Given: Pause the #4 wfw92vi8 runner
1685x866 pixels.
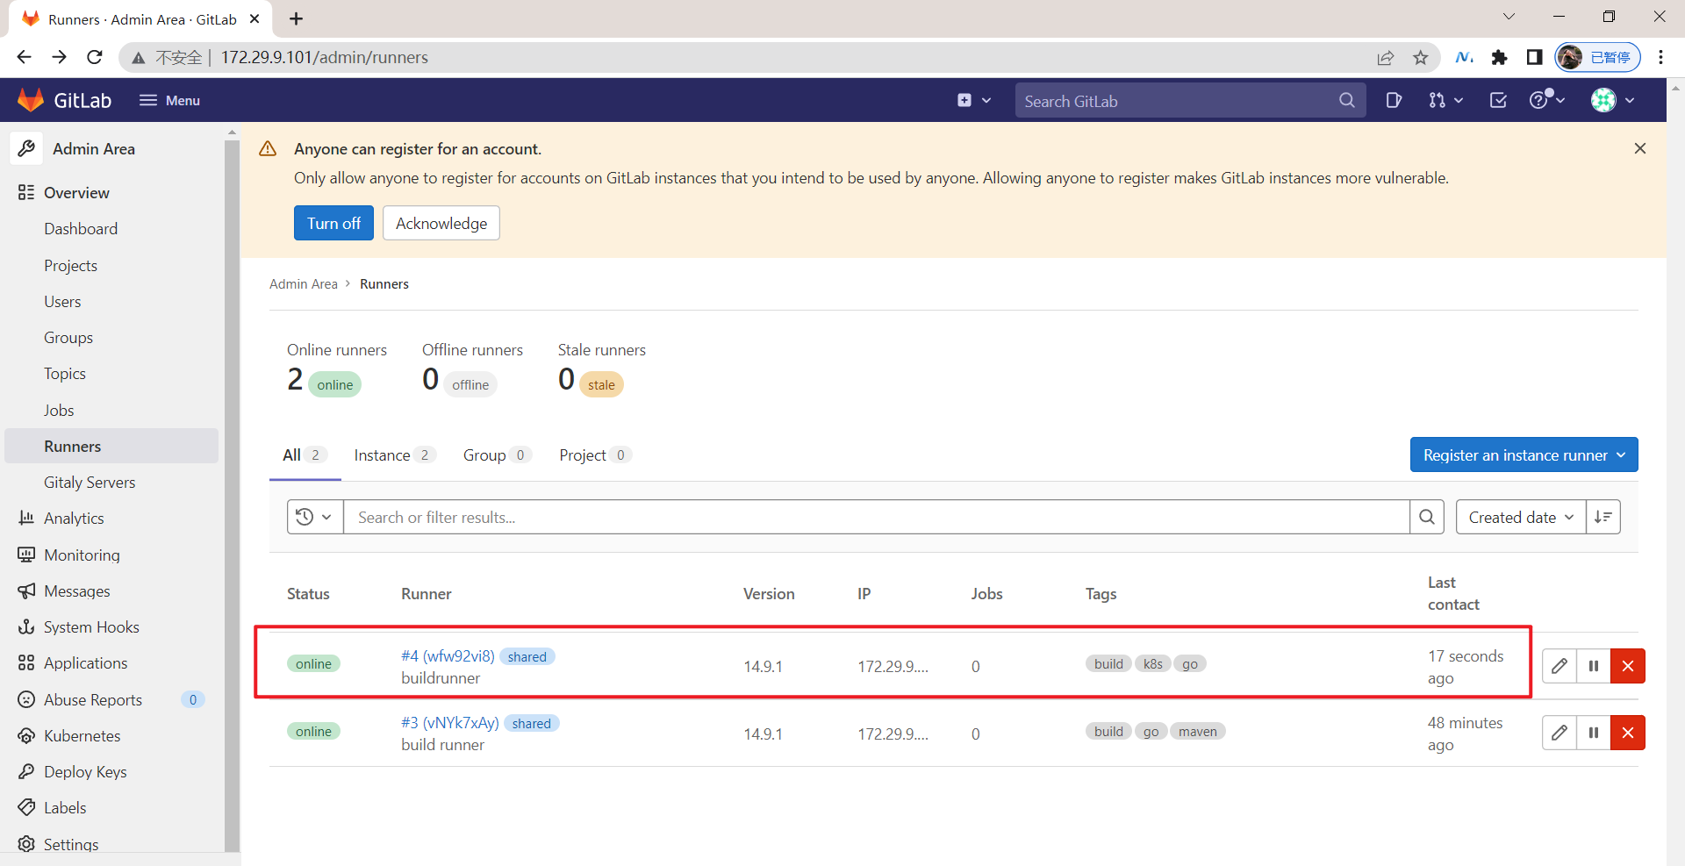Looking at the screenshot, I should point(1594,666).
